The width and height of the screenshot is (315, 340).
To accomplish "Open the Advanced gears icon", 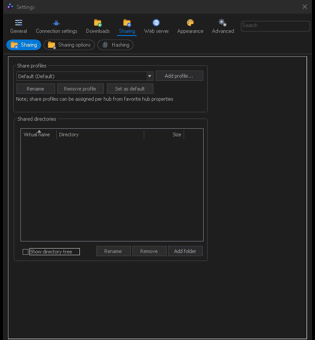I will click(223, 23).
